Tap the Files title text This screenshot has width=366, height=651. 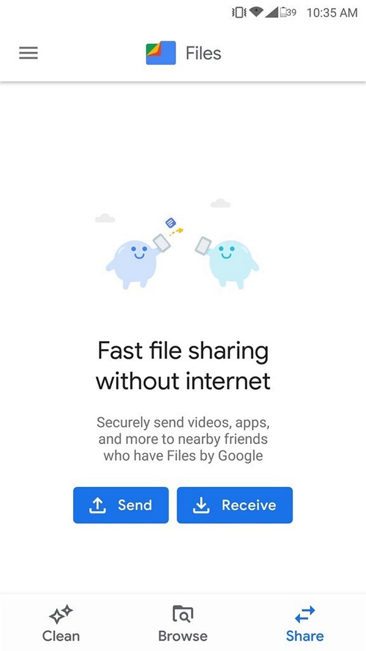click(x=203, y=54)
